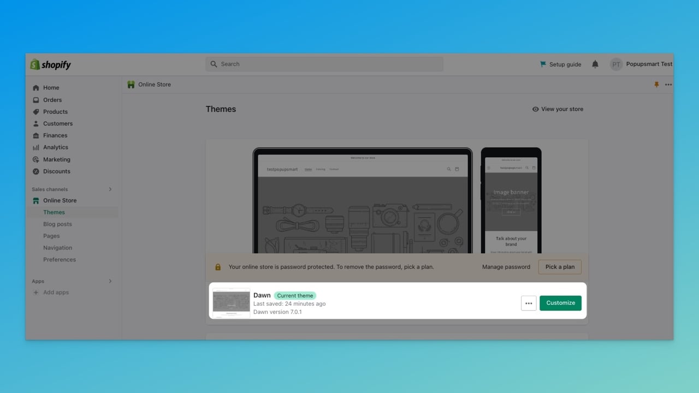Open notifications bell
The width and height of the screenshot is (699, 393).
[x=595, y=64]
